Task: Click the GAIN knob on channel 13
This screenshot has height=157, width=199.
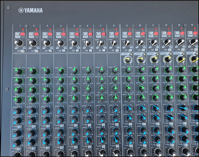Action: pyautogui.click(x=181, y=42)
